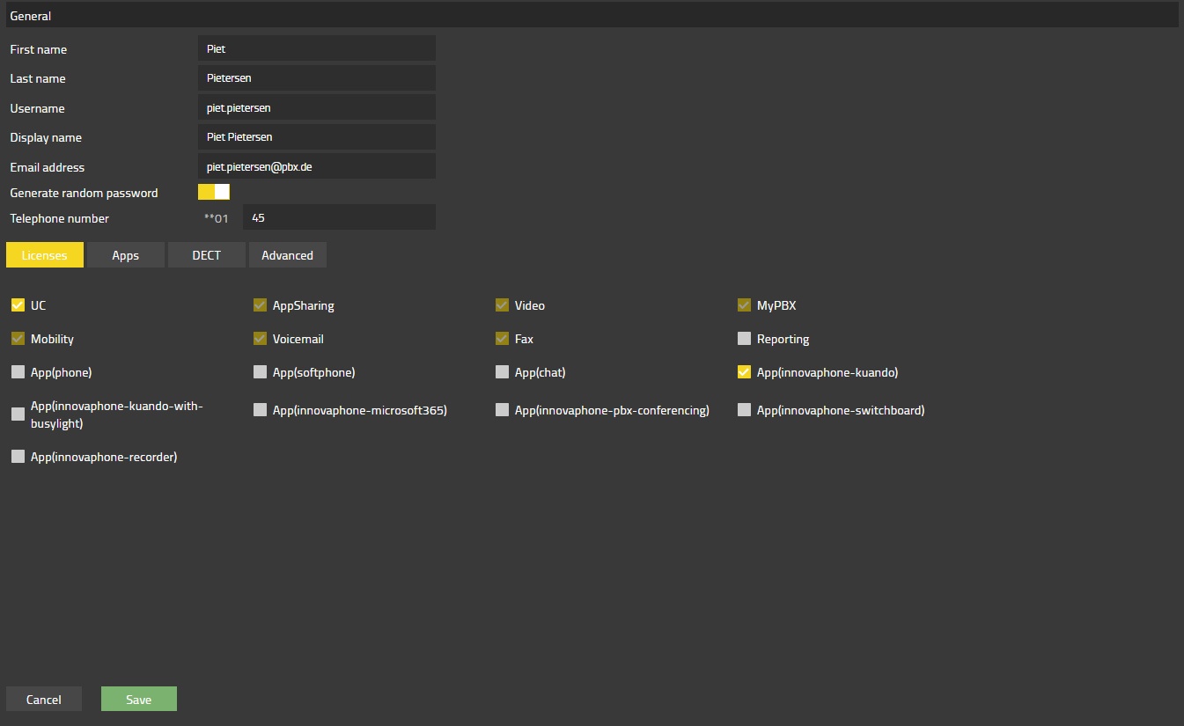The width and height of the screenshot is (1184, 726).
Task: Toggle the Fax license checkbox
Action: point(502,339)
